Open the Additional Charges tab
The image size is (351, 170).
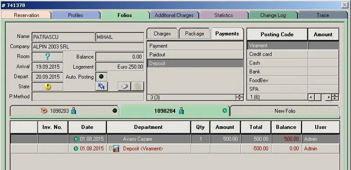[x=174, y=15]
